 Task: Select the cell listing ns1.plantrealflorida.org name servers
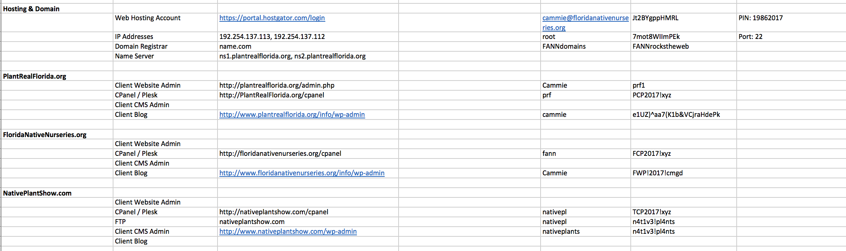pyautogui.click(x=292, y=56)
